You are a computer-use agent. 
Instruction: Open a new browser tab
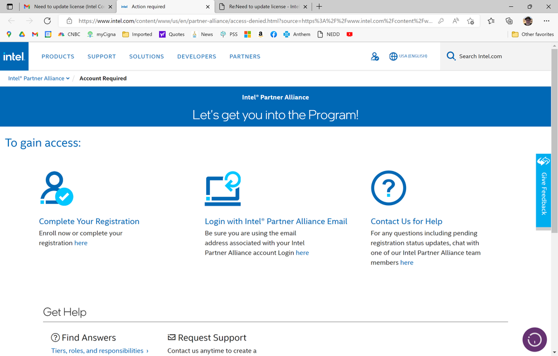pyautogui.click(x=319, y=6)
